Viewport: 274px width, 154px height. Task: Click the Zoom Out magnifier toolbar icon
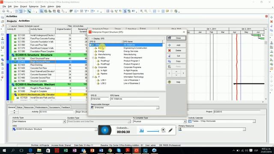tap(146, 11)
